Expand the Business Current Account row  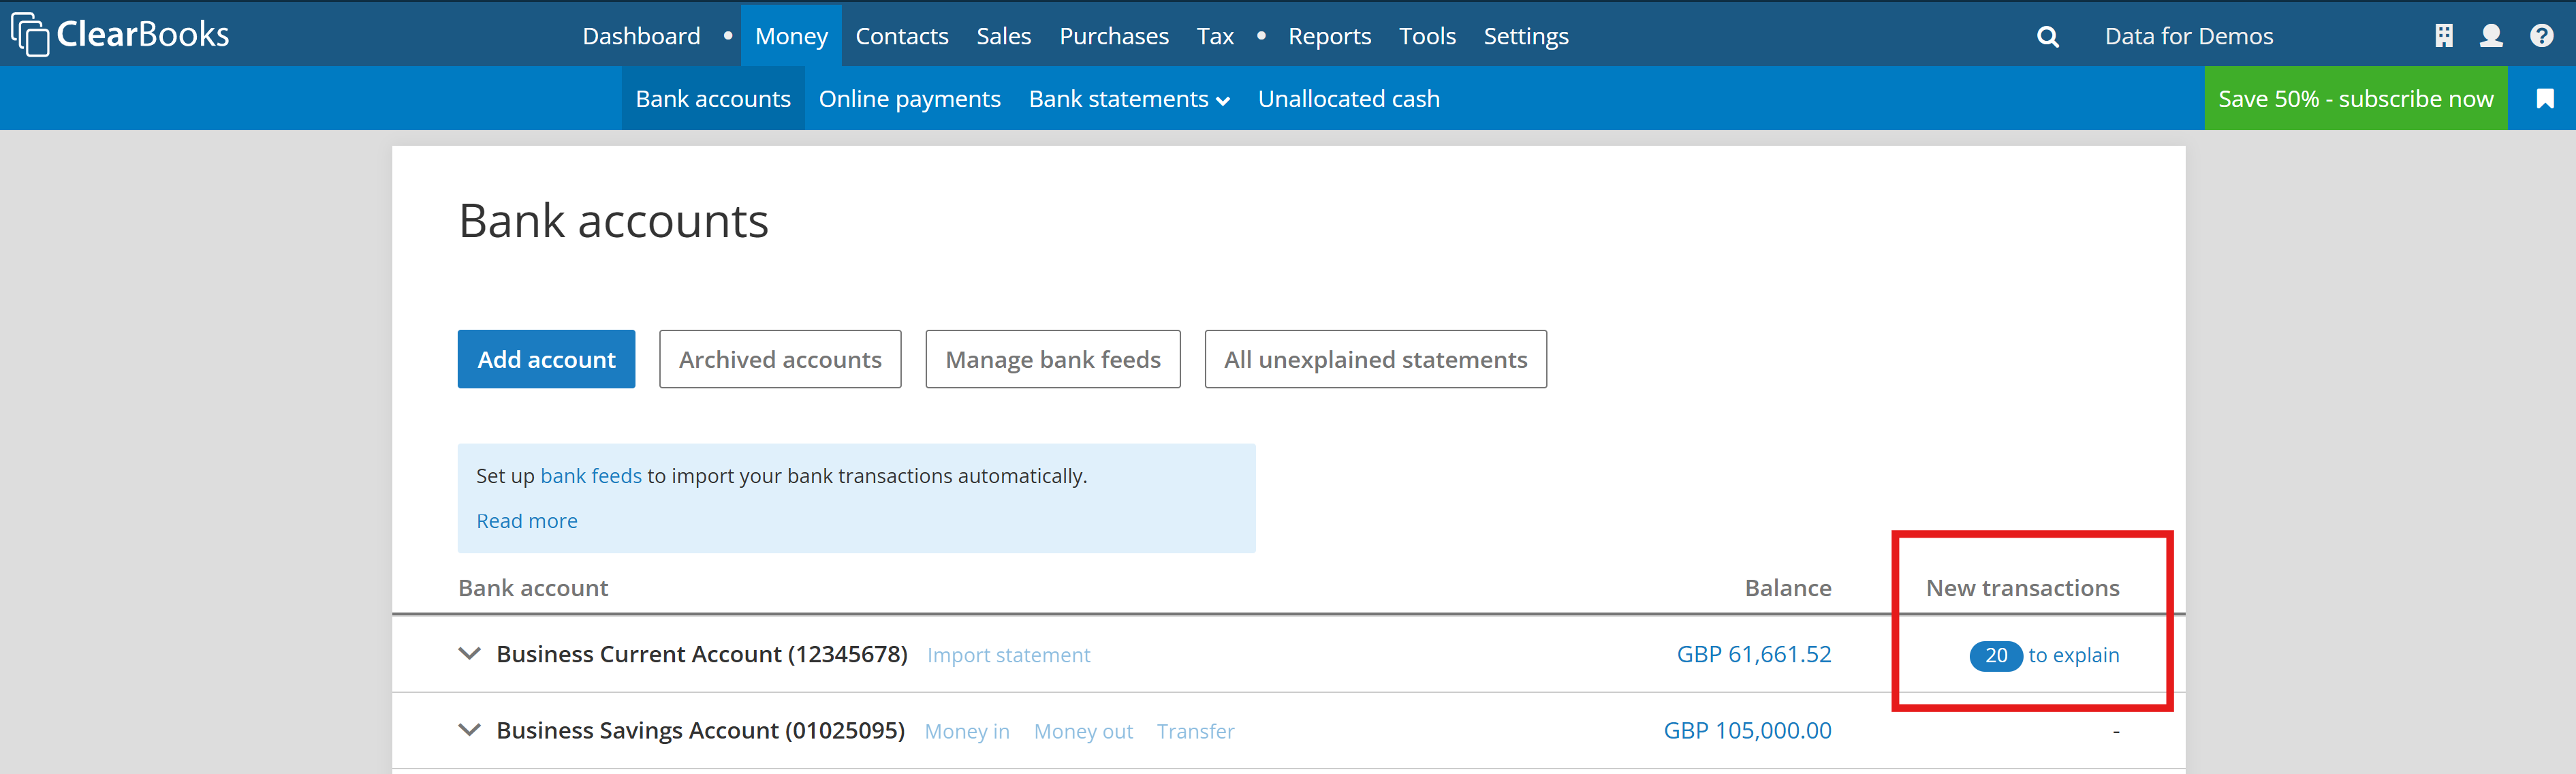pos(469,654)
